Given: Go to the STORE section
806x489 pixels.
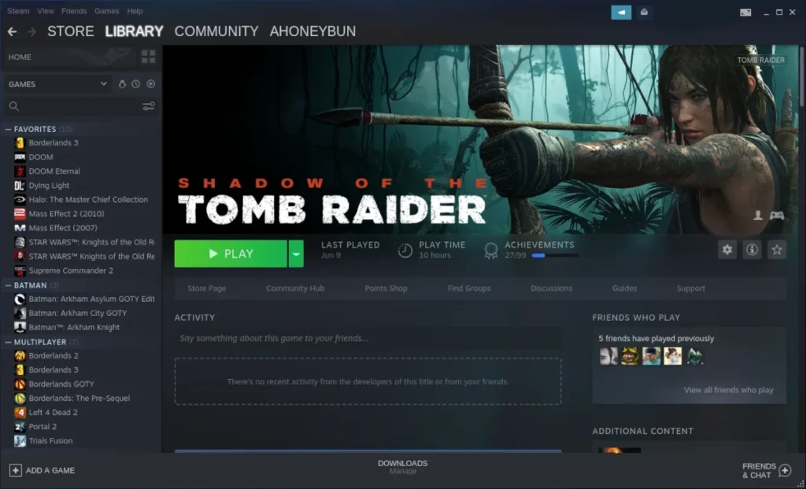Looking at the screenshot, I should [70, 31].
